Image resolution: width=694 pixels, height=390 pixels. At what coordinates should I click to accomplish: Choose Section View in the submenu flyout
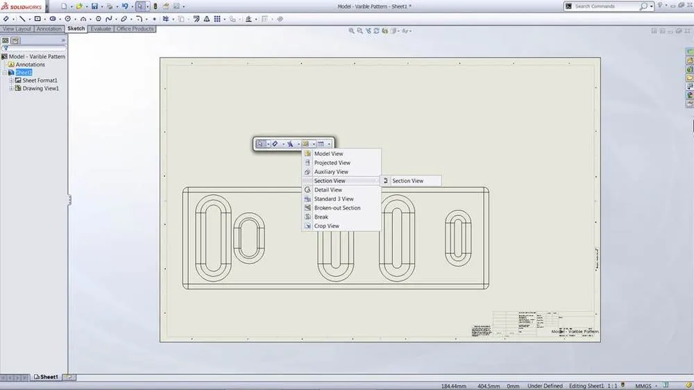(411, 180)
